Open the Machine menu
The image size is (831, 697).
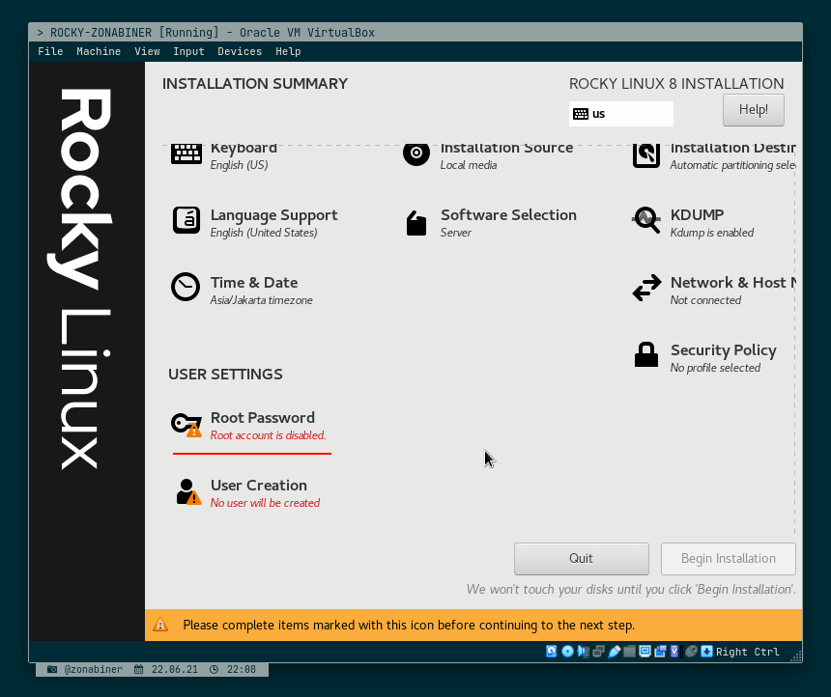point(99,51)
